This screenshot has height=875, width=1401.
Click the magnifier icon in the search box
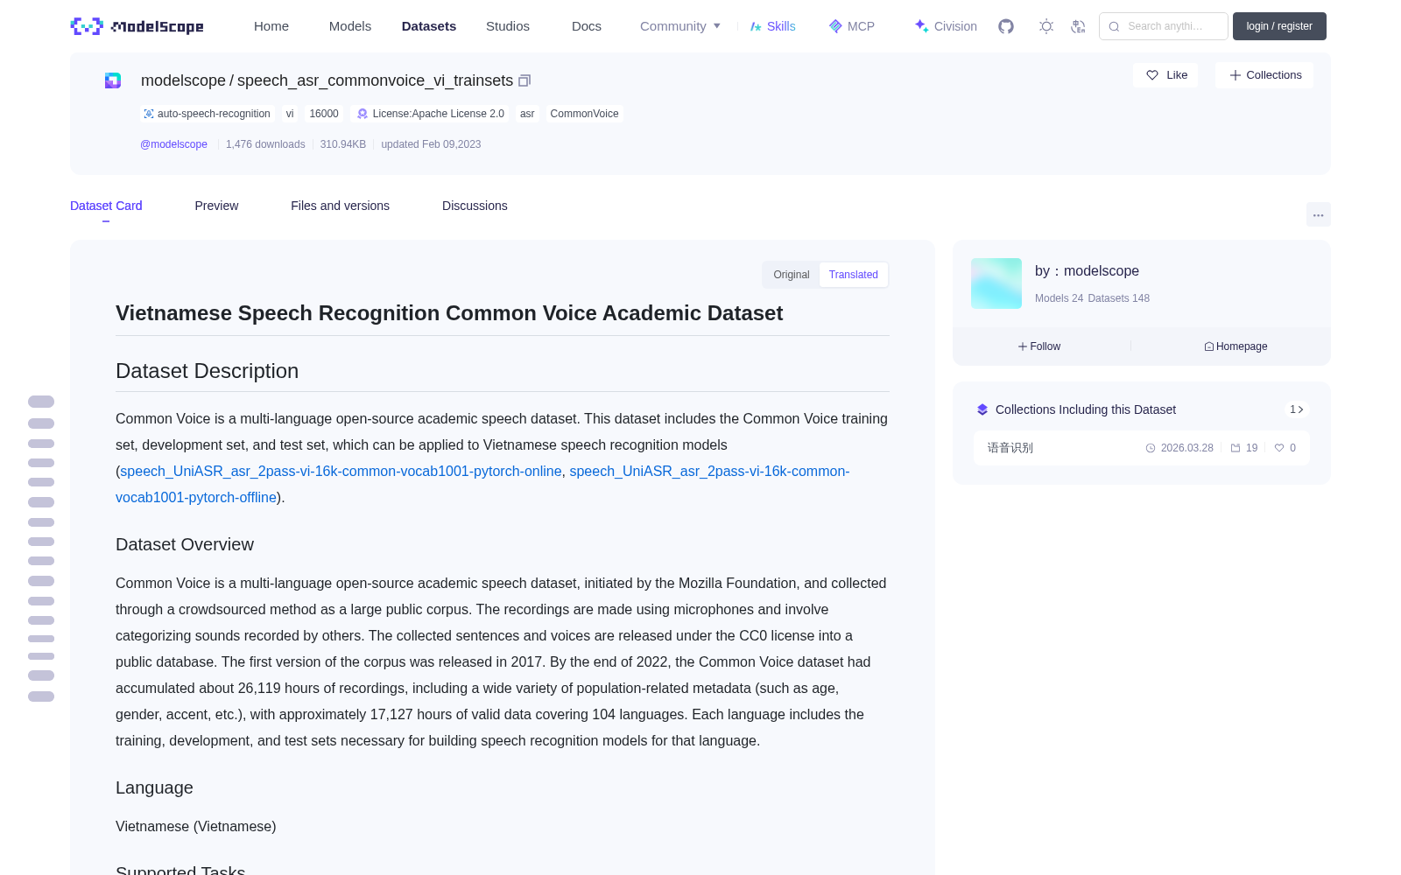click(x=1114, y=26)
